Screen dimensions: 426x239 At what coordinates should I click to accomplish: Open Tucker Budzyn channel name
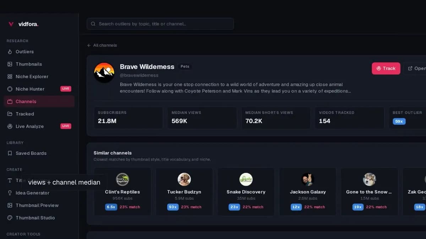[x=184, y=192]
